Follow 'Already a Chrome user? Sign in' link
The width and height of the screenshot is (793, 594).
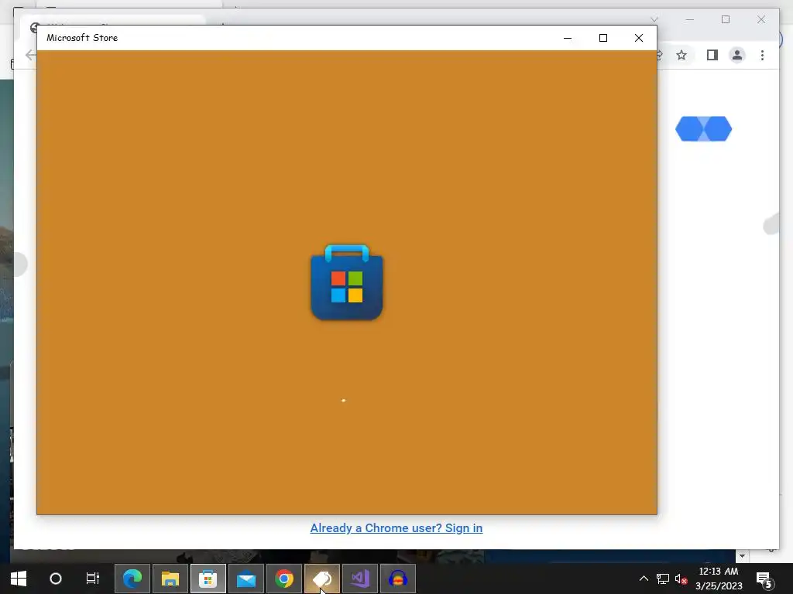point(396,527)
